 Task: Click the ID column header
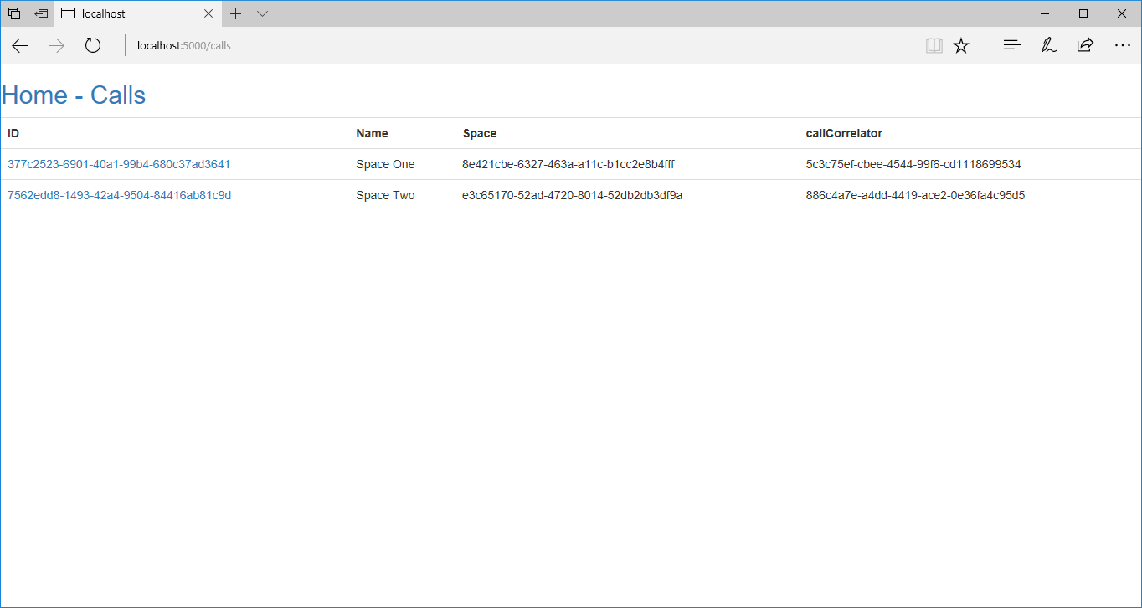tap(13, 133)
